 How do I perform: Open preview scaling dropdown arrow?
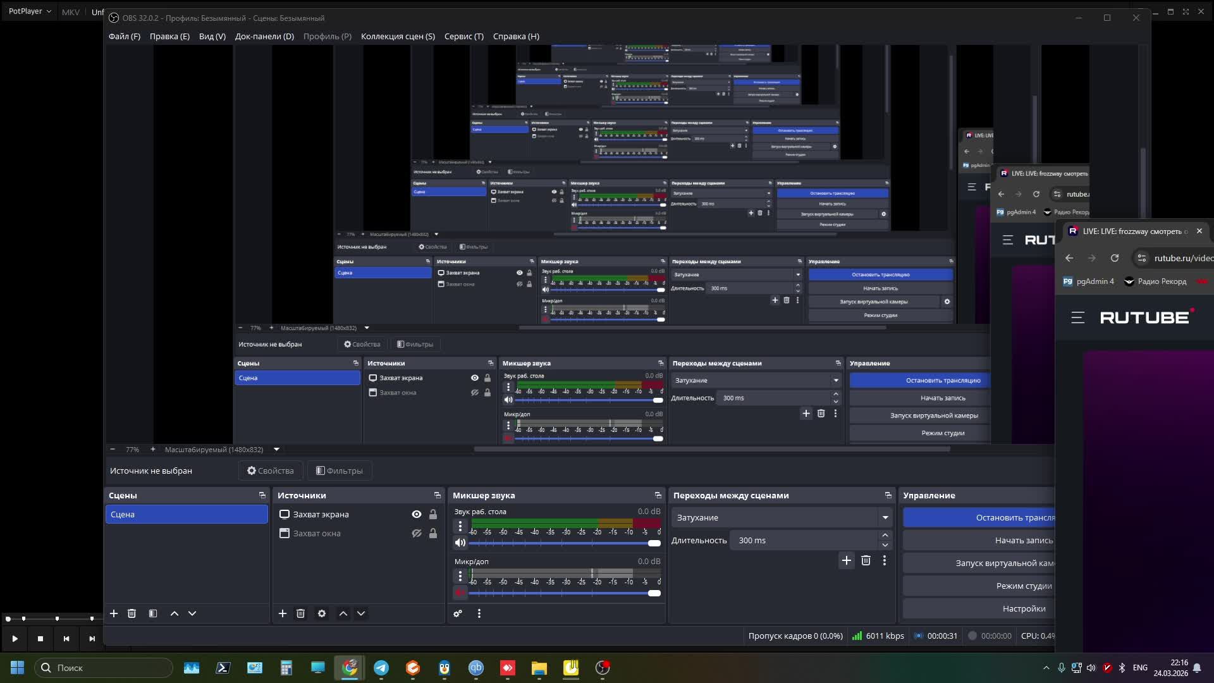[276, 450]
